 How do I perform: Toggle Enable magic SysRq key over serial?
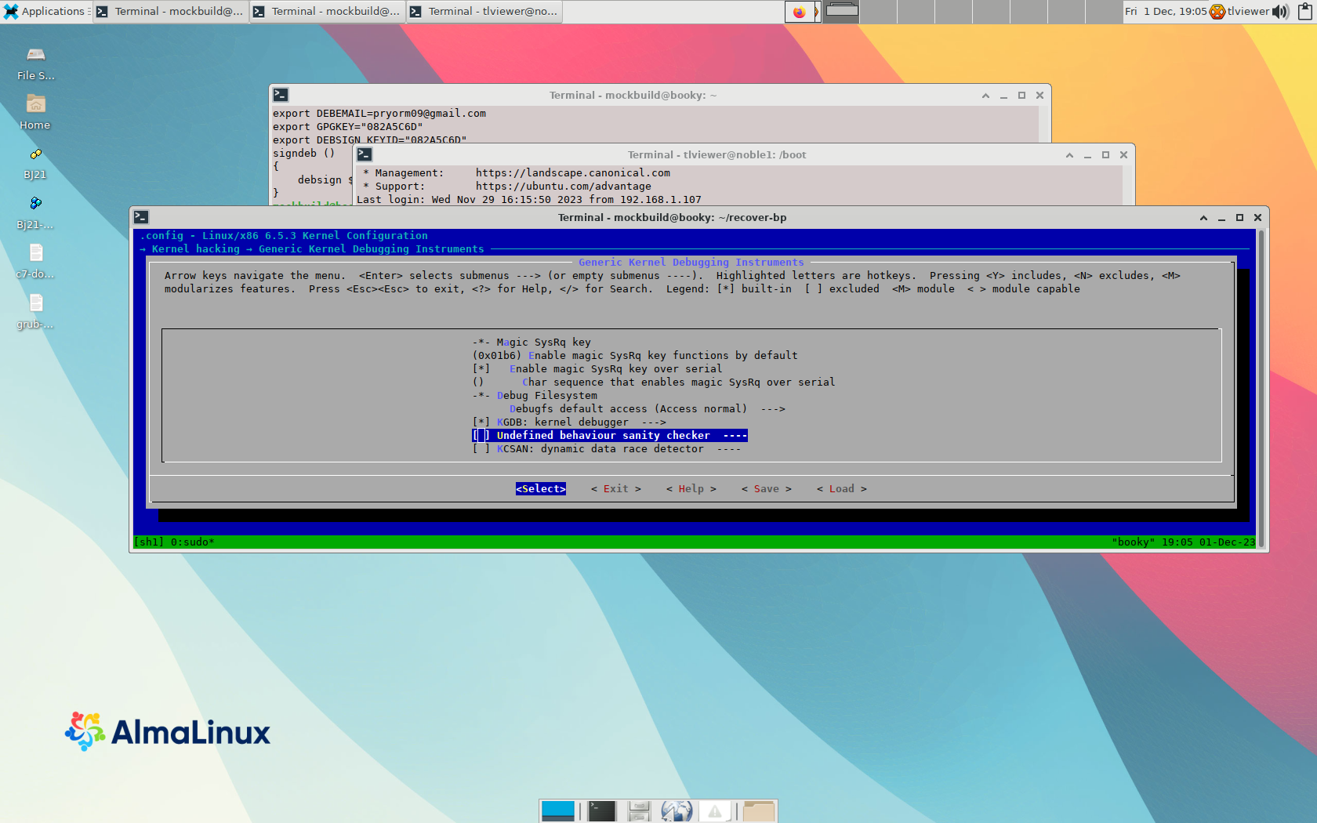481,369
